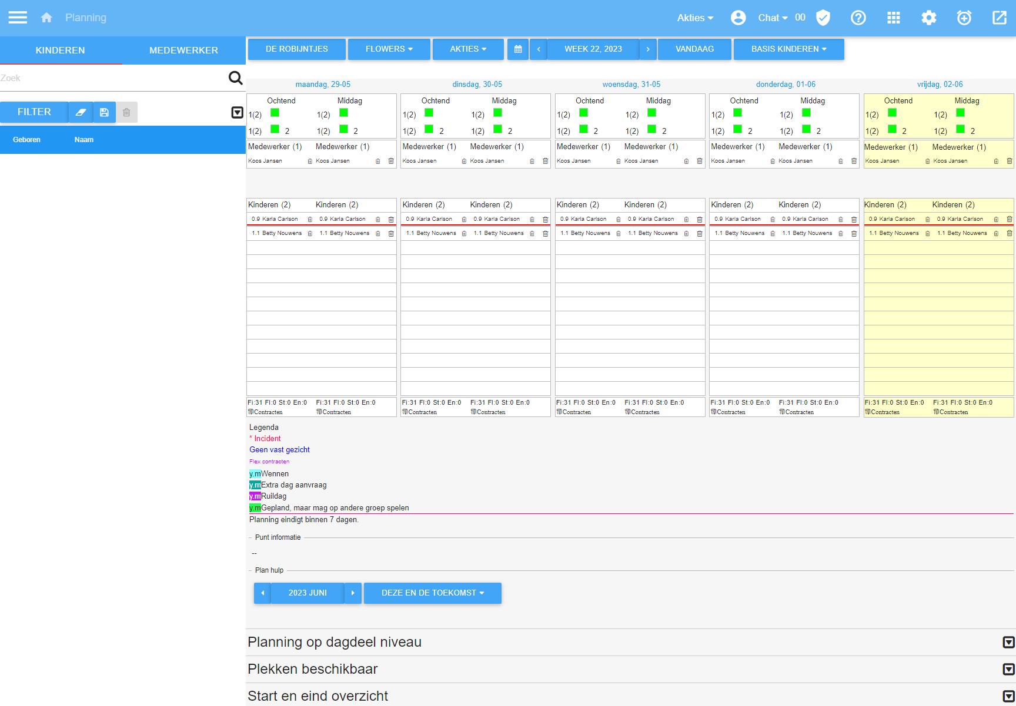
Task: Click the purple Ruildag legend swatch
Action: pos(255,496)
